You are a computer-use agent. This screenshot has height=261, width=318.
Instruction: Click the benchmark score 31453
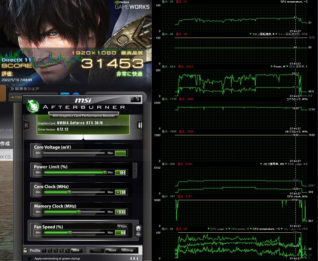coord(112,63)
